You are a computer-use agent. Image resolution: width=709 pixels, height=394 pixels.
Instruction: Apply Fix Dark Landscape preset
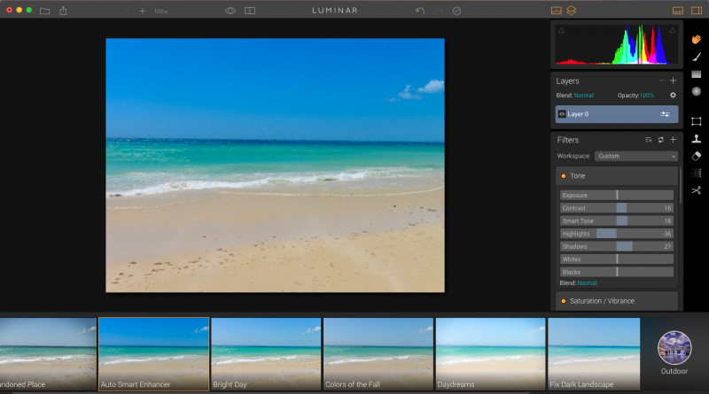click(594, 354)
